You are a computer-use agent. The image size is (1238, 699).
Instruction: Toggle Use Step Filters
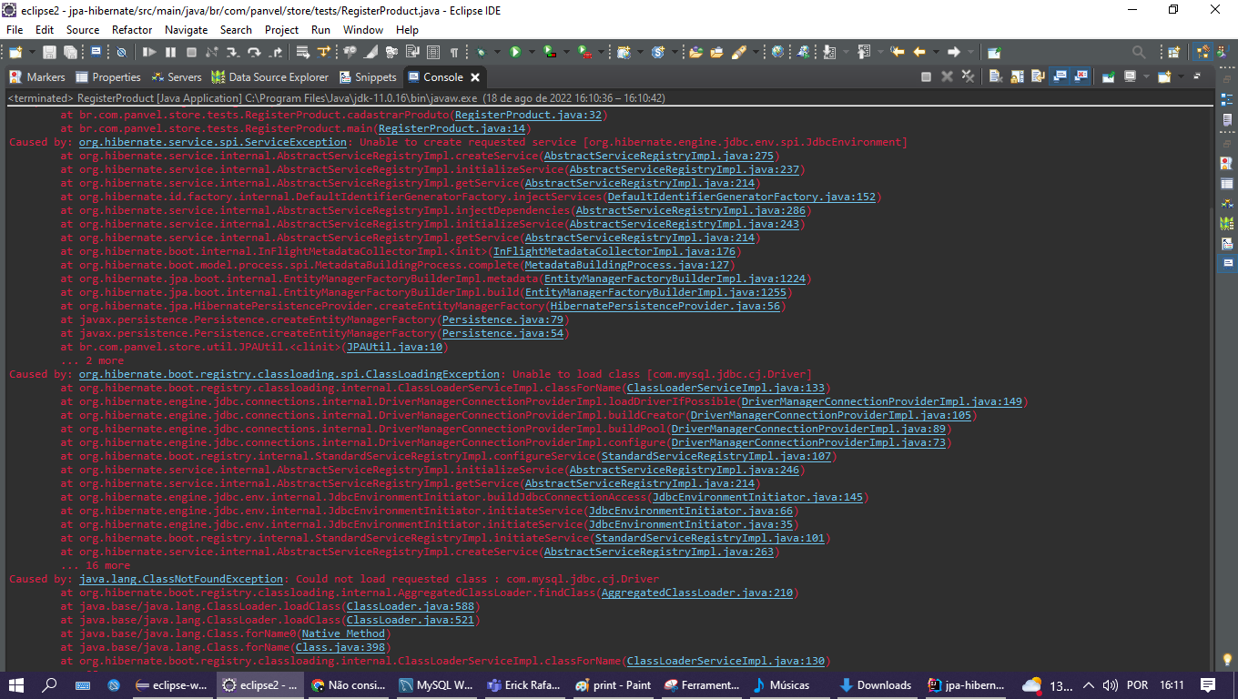[324, 52]
